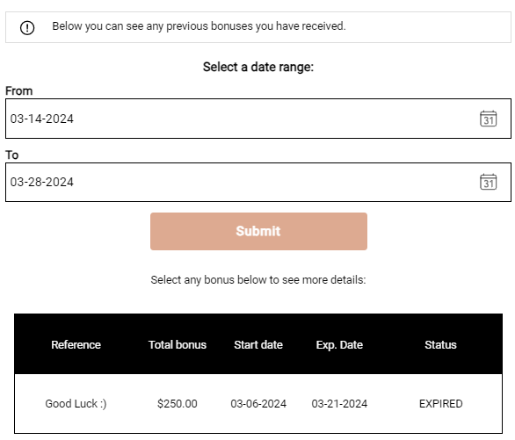
Task: Click into the To date field showing 03-28-2024
Action: coord(258,182)
